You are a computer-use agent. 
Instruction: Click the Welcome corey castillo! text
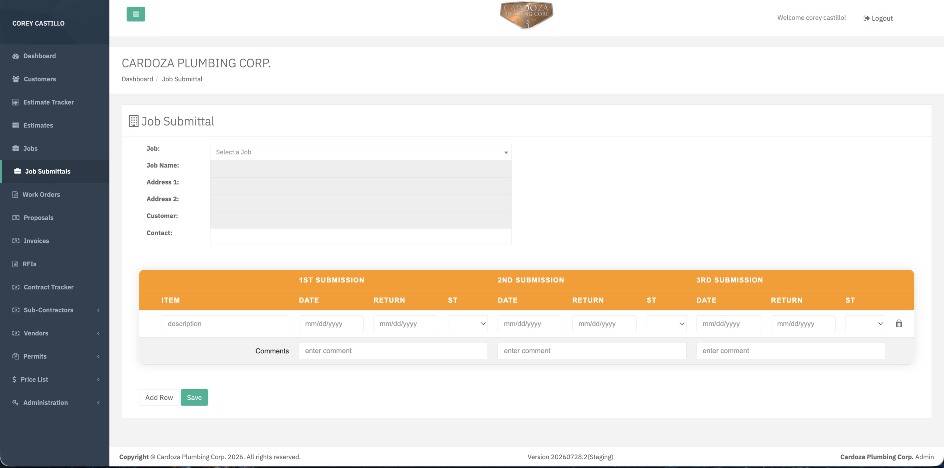[811, 18]
